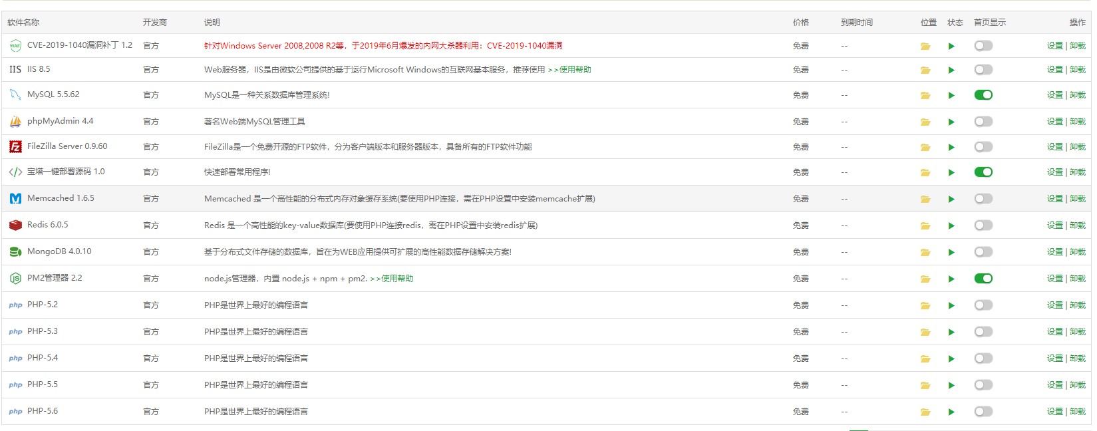Open 设置 for Redis 6.0.5
1097x431 pixels.
[x=1054, y=225]
